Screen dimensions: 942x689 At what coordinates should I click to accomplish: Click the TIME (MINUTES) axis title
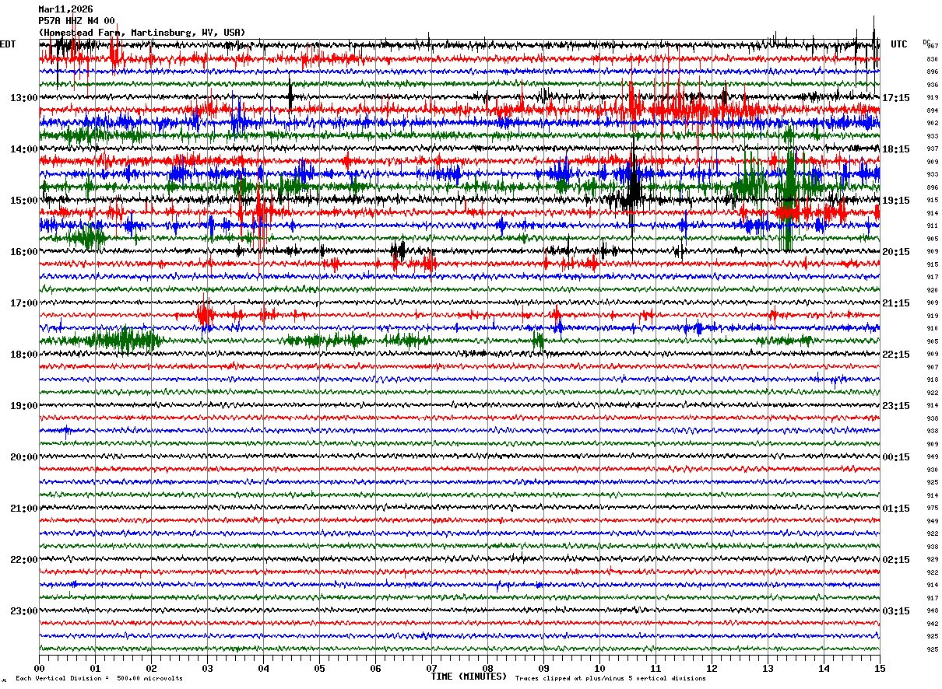click(x=469, y=677)
